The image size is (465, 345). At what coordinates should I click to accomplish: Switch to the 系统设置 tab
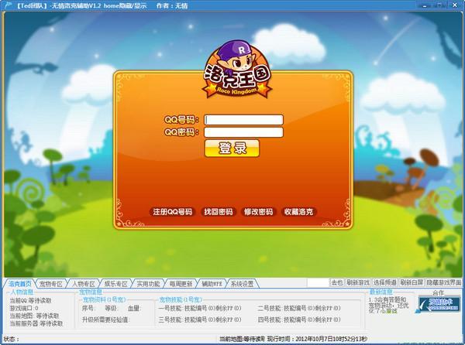243,284
